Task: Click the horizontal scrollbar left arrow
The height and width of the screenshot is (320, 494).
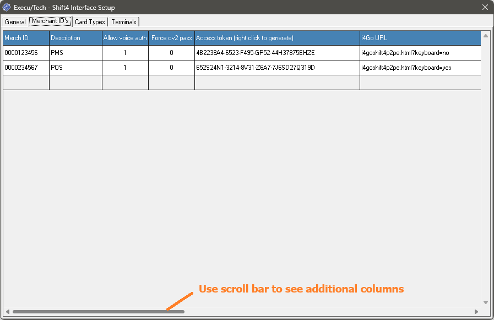Action: pyautogui.click(x=8, y=312)
